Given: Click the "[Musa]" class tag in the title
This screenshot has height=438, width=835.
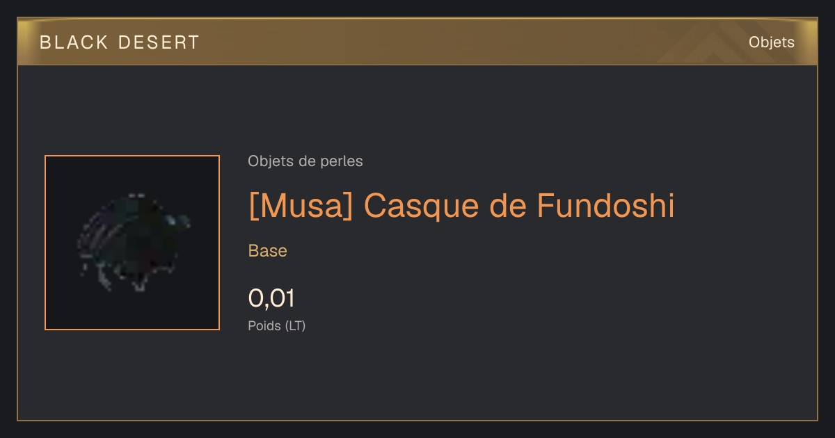Looking at the screenshot, I should [301, 205].
